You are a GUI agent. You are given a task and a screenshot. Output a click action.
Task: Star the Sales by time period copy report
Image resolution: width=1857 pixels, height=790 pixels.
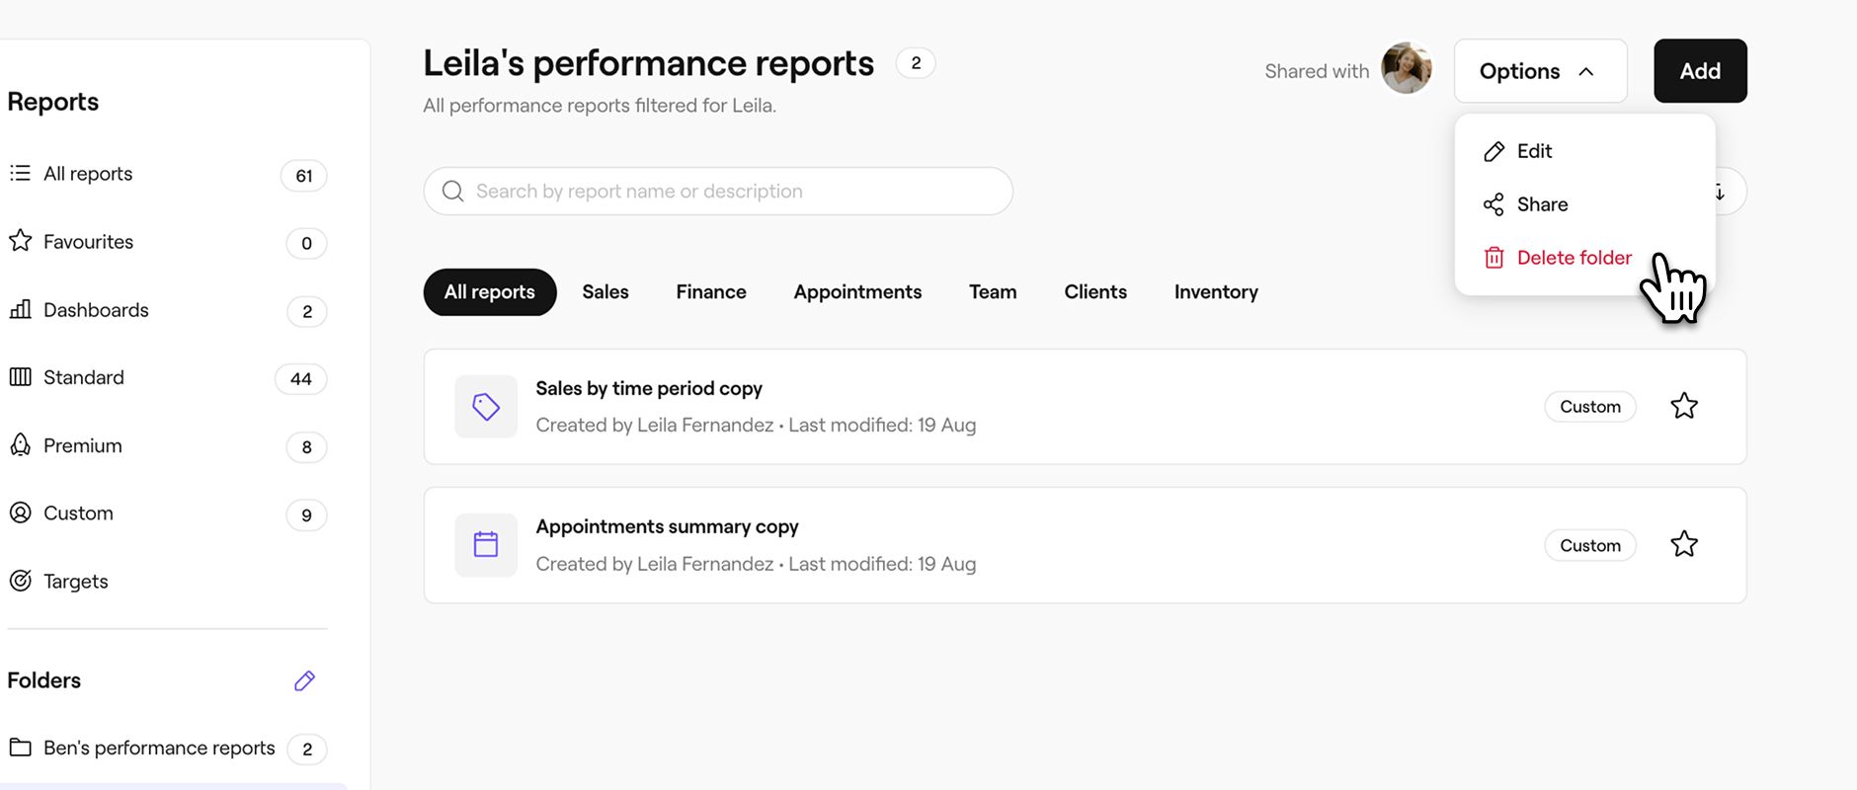pyautogui.click(x=1683, y=406)
